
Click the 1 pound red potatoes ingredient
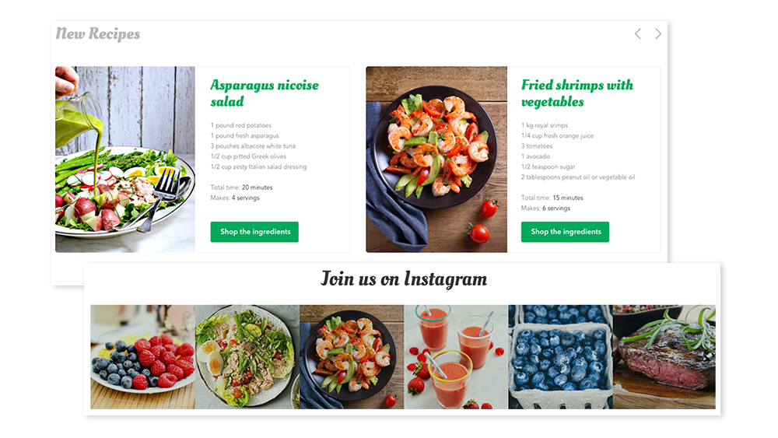pos(240,125)
